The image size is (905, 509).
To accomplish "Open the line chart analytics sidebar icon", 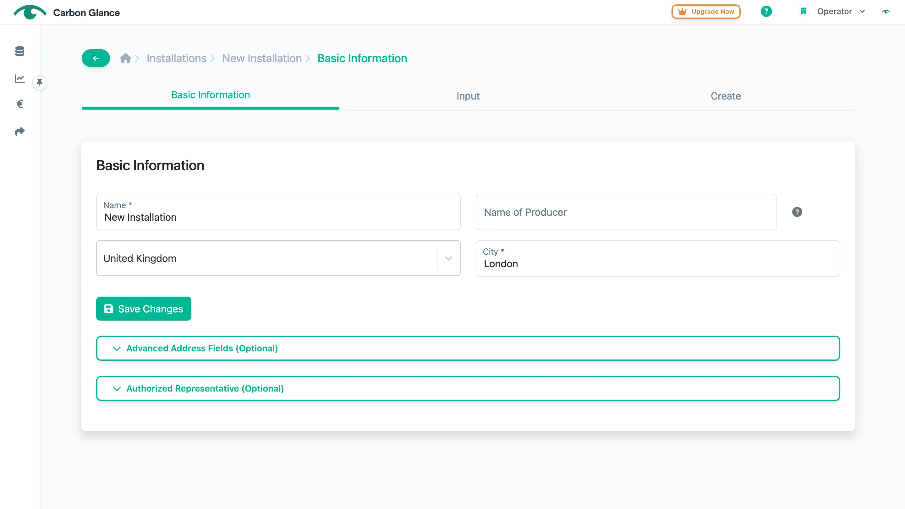I will pos(20,79).
